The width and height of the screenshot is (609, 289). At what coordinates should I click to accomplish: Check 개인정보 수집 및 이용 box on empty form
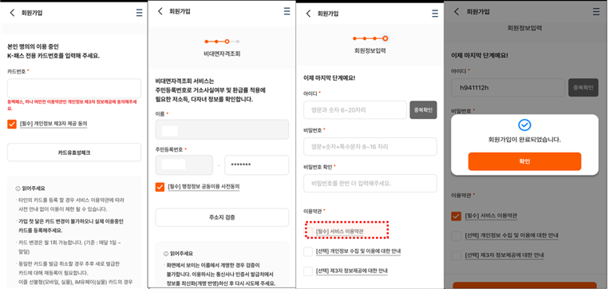coord(308,251)
